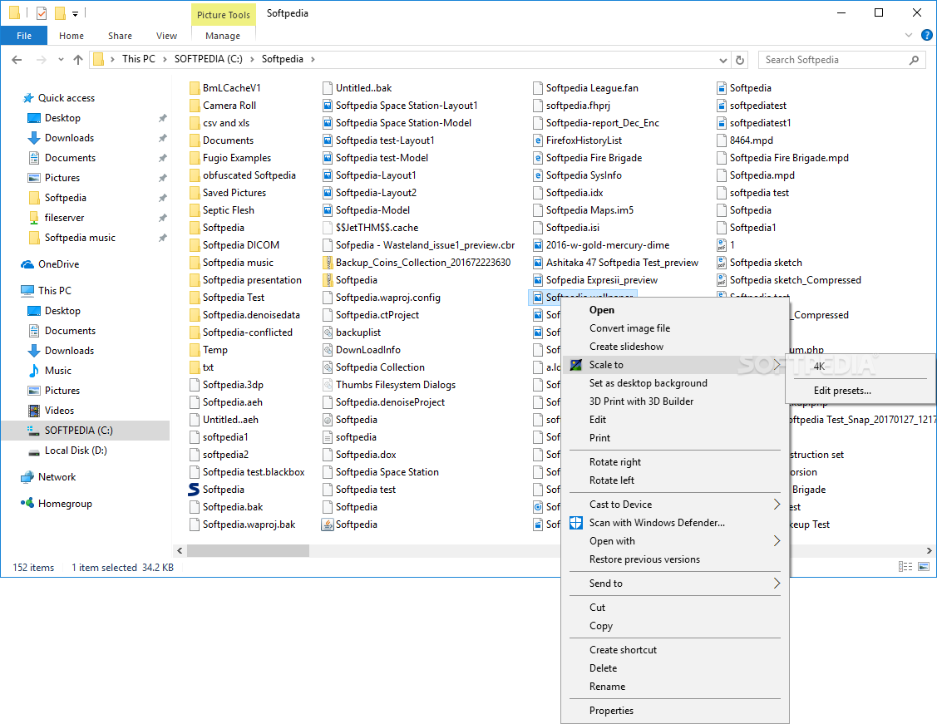Viewport: 937px width, 724px height.
Task: Click the Back navigation arrow
Action: (x=17, y=59)
